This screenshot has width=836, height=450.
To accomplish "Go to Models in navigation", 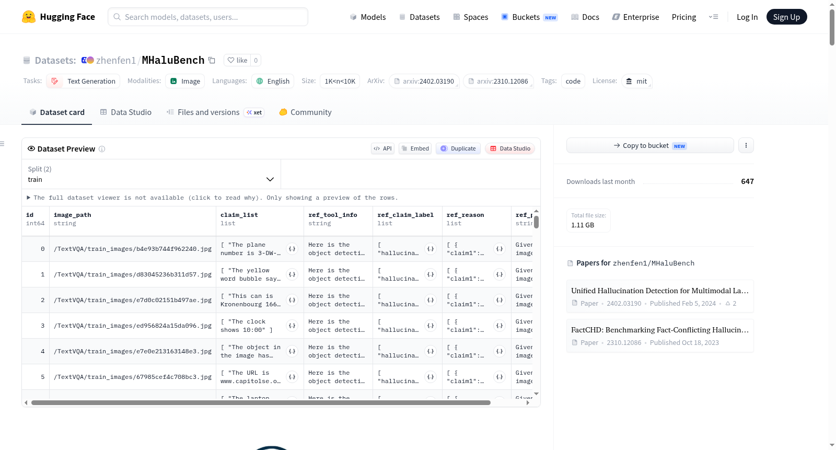I will (x=368, y=17).
